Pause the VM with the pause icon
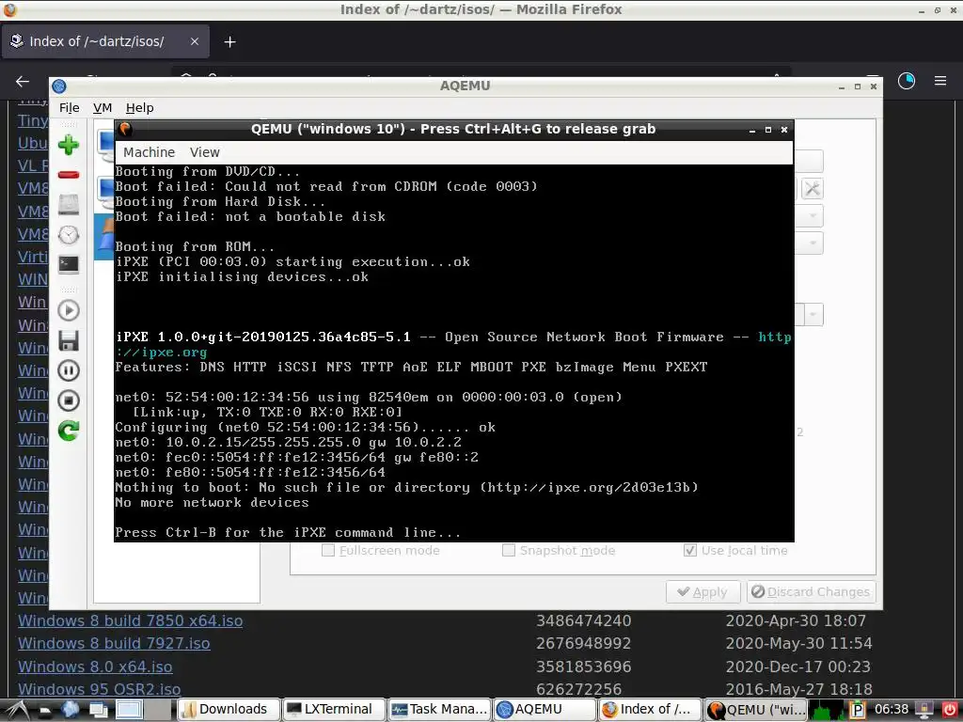Viewport: 963px width, 722px height. pos(68,370)
